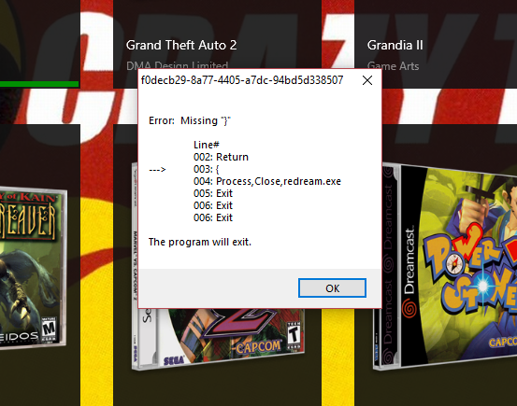Click the dialog title GUID text
The height and width of the screenshot is (406, 517).
[x=242, y=80]
